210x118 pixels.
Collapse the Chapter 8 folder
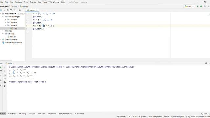[5, 25]
